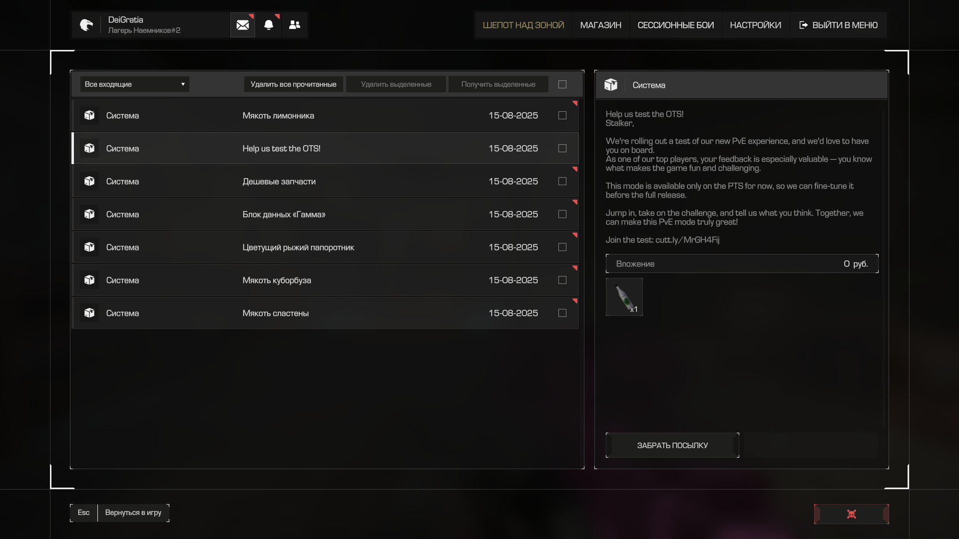Image resolution: width=959 pixels, height=539 pixels.
Task: Click Удалить все прочитанные button
Action: coord(293,84)
